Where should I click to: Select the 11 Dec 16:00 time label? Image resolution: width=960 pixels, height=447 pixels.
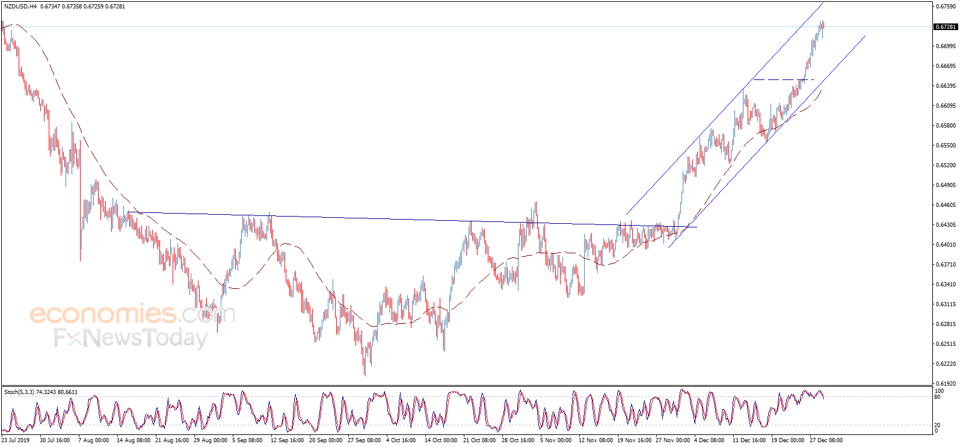pyautogui.click(x=749, y=440)
